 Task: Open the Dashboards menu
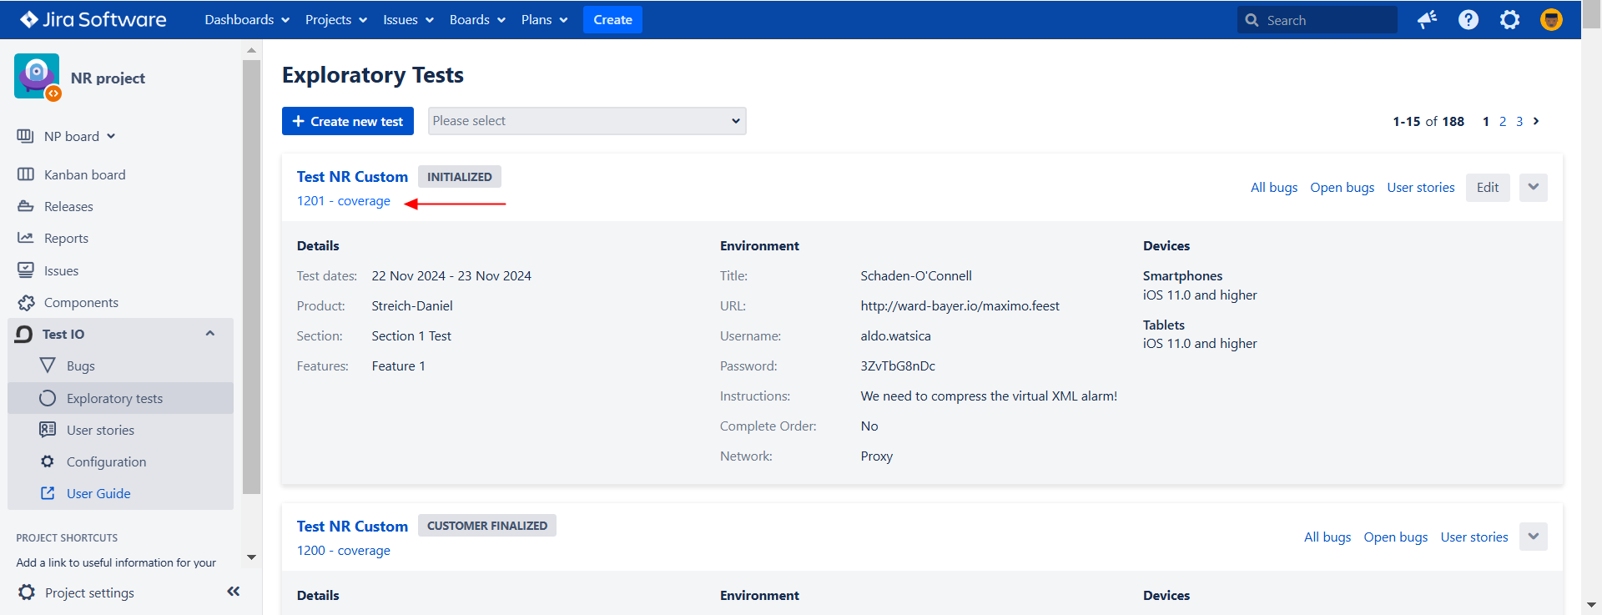(x=247, y=19)
